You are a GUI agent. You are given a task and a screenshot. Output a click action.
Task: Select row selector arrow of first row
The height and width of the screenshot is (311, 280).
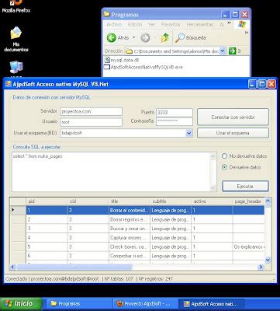[18, 210]
